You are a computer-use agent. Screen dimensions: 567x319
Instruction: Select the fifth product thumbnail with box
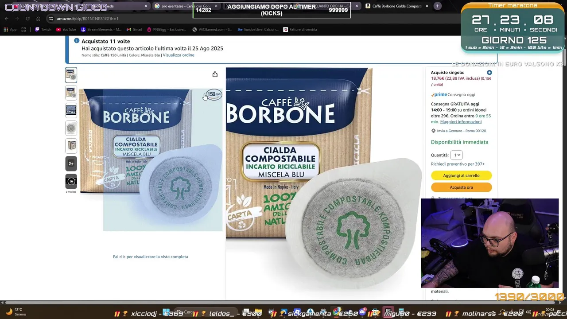pyautogui.click(x=71, y=146)
